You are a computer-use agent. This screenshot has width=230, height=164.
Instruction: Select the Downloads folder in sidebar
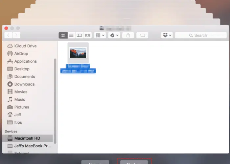[24, 84]
